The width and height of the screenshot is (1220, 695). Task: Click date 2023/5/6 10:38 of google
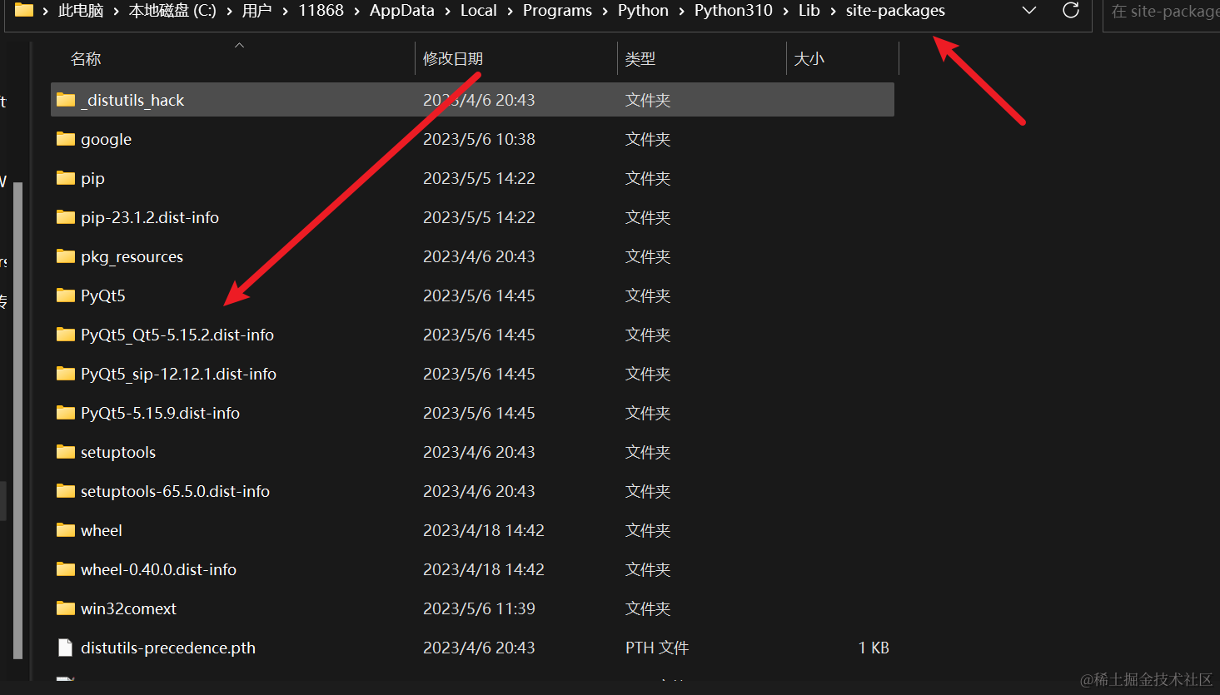click(x=479, y=139)
